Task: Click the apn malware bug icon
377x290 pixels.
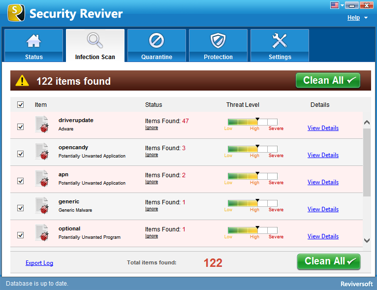Action: (x=42, y=178)
